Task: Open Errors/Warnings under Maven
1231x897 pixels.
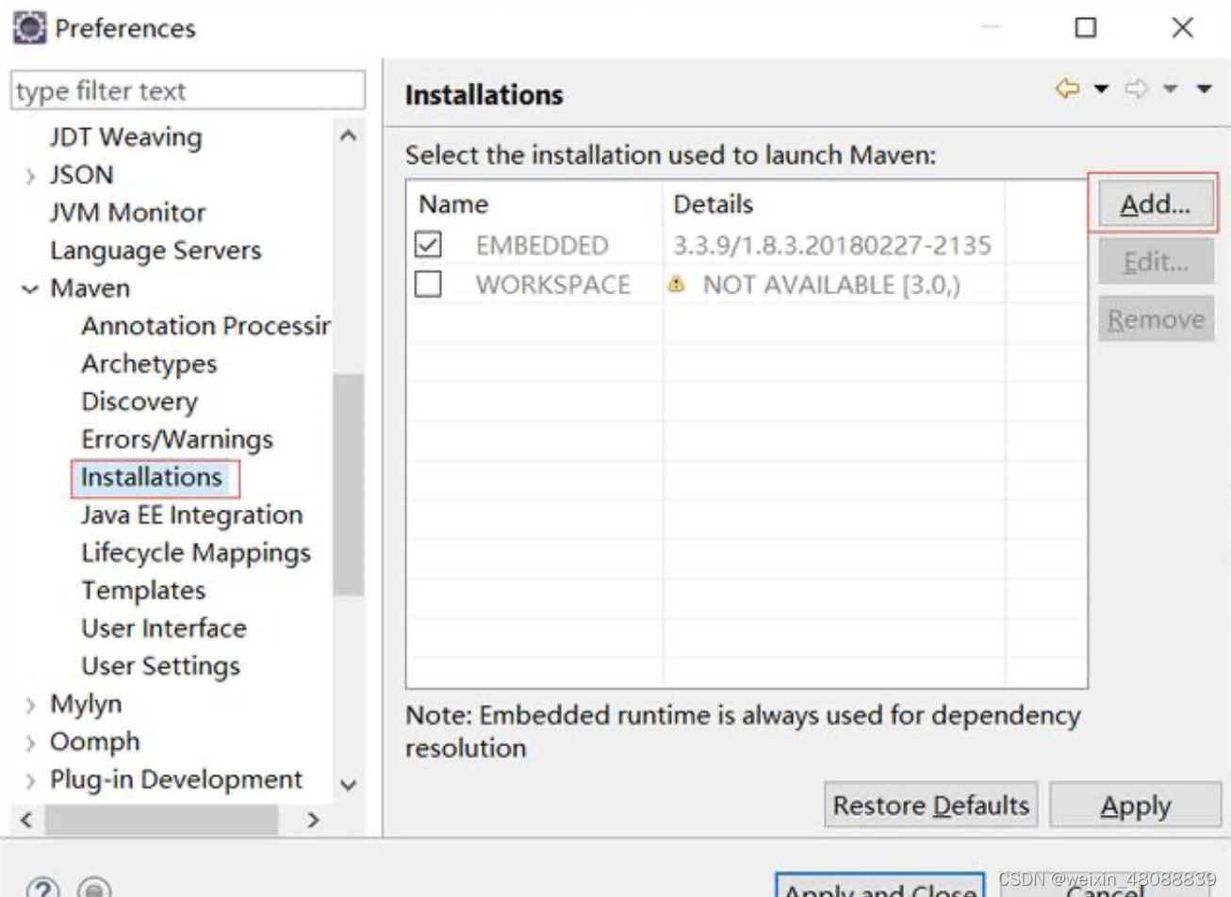Action: 177,439
